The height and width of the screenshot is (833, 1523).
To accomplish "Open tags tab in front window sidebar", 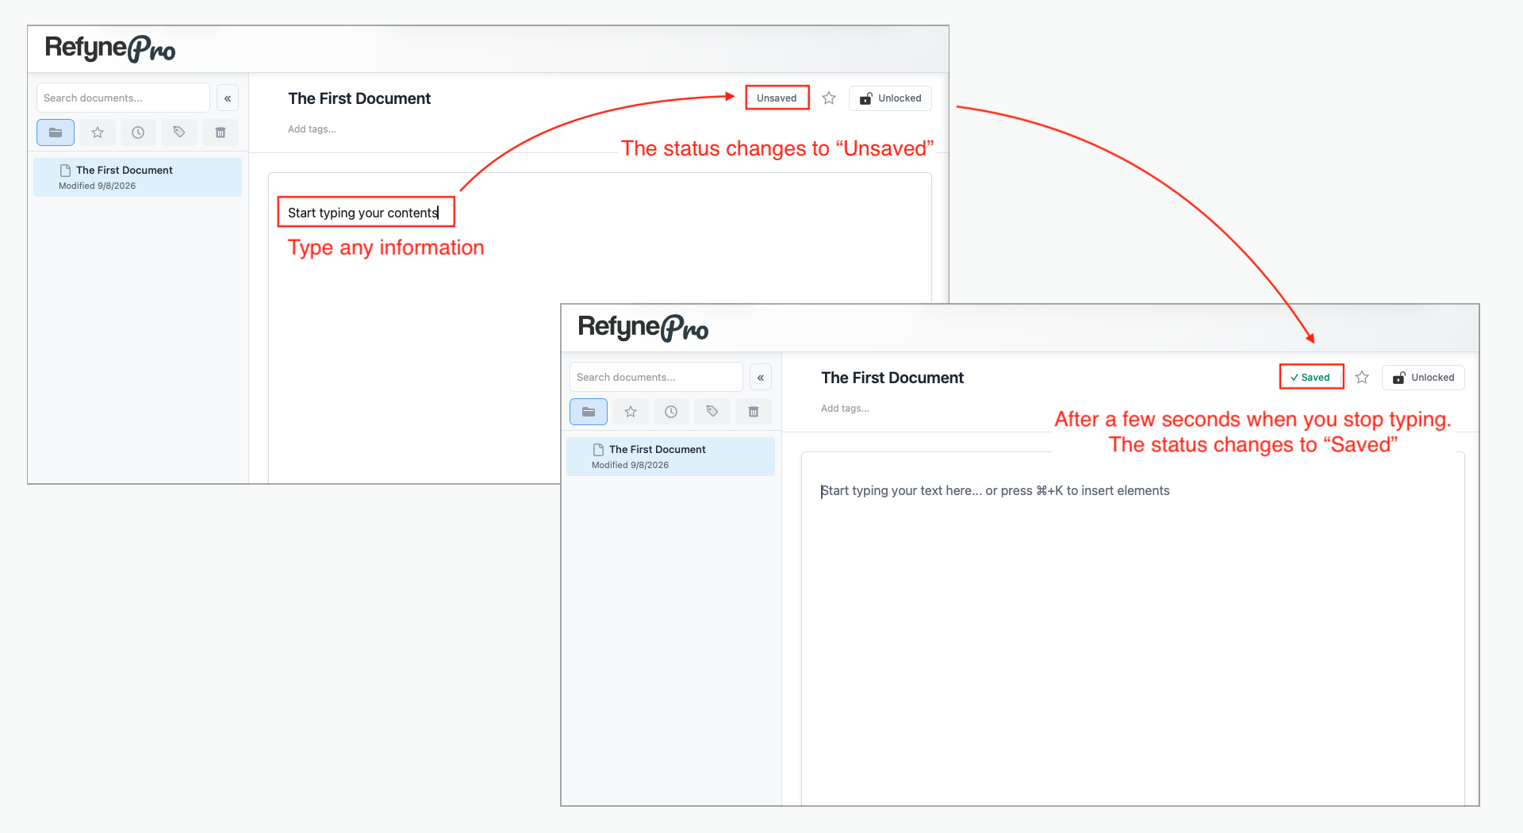I will (x=712, y=412).
